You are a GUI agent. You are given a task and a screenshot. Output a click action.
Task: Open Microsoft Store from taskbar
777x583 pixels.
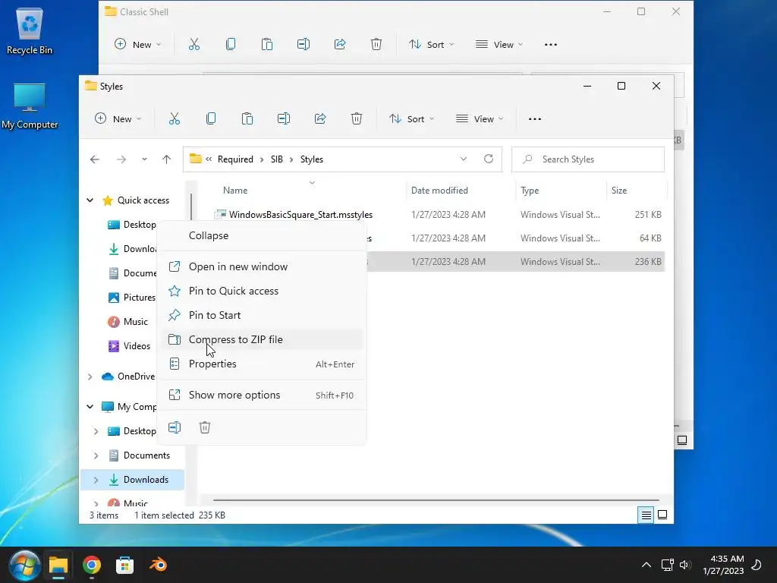pos(125,565)
